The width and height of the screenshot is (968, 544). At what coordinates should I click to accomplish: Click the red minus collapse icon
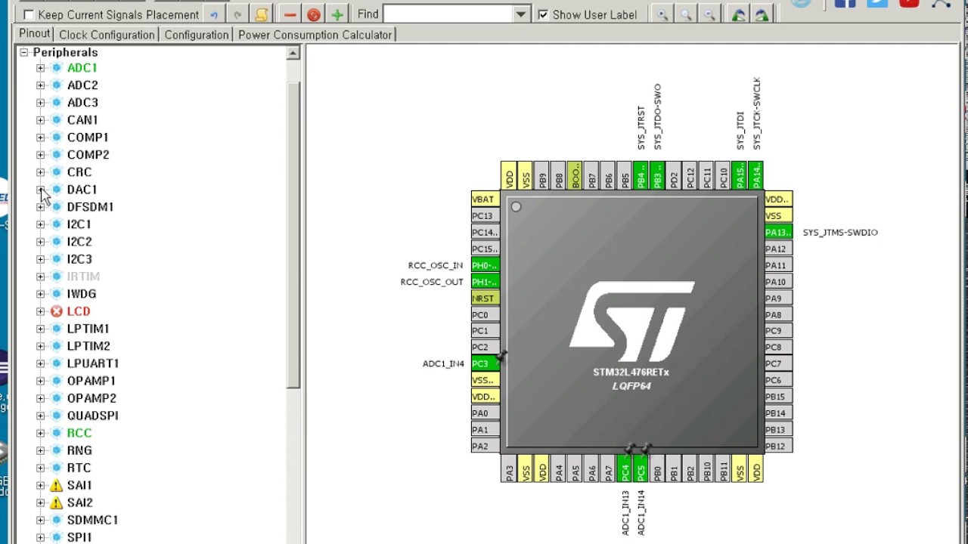[x=290, y=14]
